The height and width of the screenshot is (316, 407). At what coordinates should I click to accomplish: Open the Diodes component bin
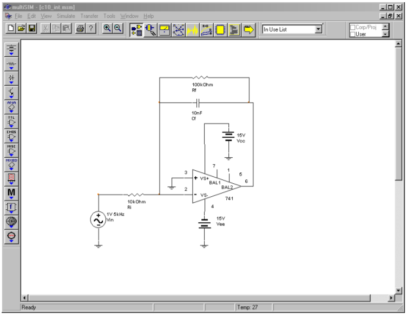point(11,78)
